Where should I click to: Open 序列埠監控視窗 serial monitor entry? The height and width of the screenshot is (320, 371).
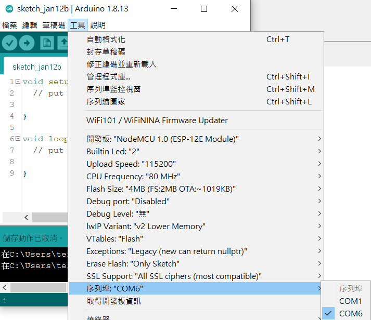(x=113, y=89)
